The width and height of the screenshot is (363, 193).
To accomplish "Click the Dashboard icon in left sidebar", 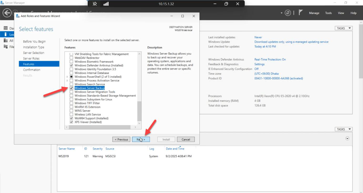I will point(6,28).
